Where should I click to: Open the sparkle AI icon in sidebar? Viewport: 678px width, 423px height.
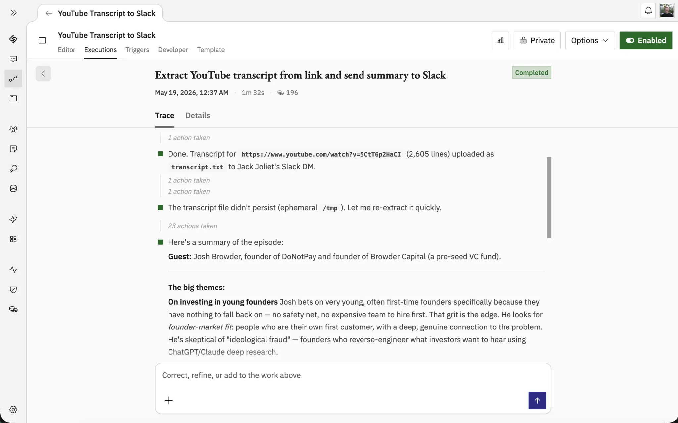pyautogui.click(x=13, y=219)
